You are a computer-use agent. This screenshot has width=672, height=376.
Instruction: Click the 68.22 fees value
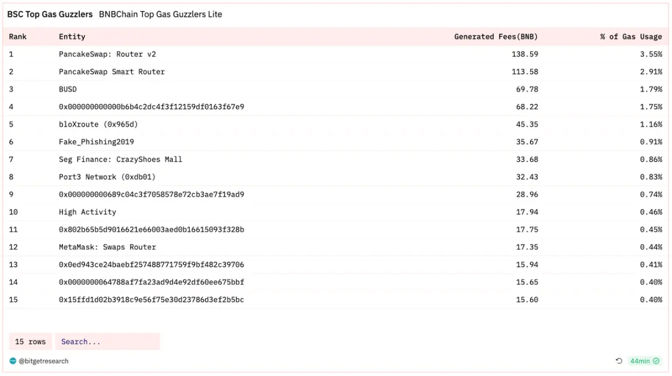(527, 107)
